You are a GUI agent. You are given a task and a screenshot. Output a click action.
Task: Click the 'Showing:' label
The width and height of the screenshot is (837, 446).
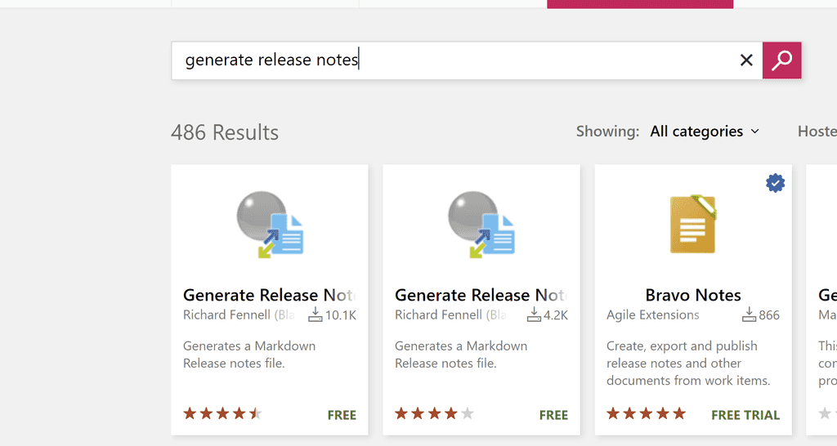(607, 132)
